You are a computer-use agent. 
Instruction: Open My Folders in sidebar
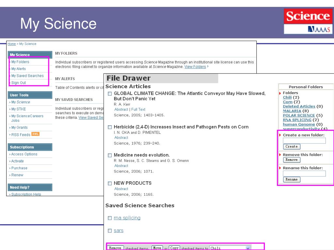tap(20, 62)
